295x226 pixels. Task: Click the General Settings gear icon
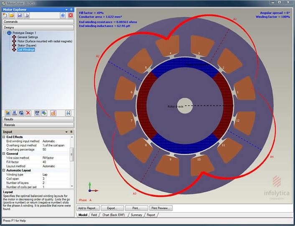pos(14,37)
